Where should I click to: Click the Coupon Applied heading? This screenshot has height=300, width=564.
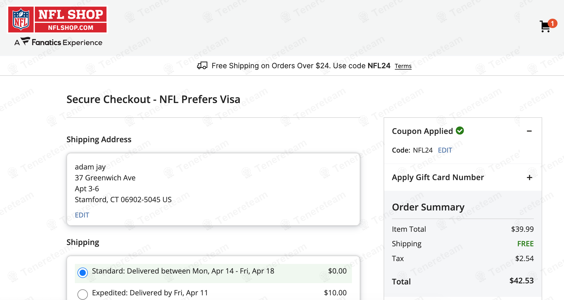click(422, 131)
